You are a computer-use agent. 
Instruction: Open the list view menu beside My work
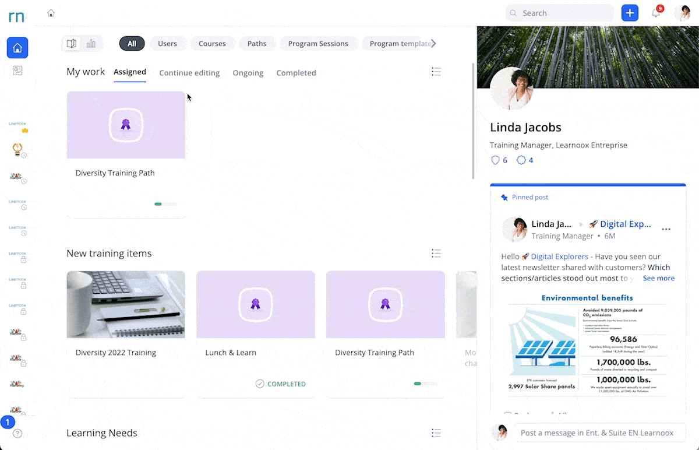[436, 72]
